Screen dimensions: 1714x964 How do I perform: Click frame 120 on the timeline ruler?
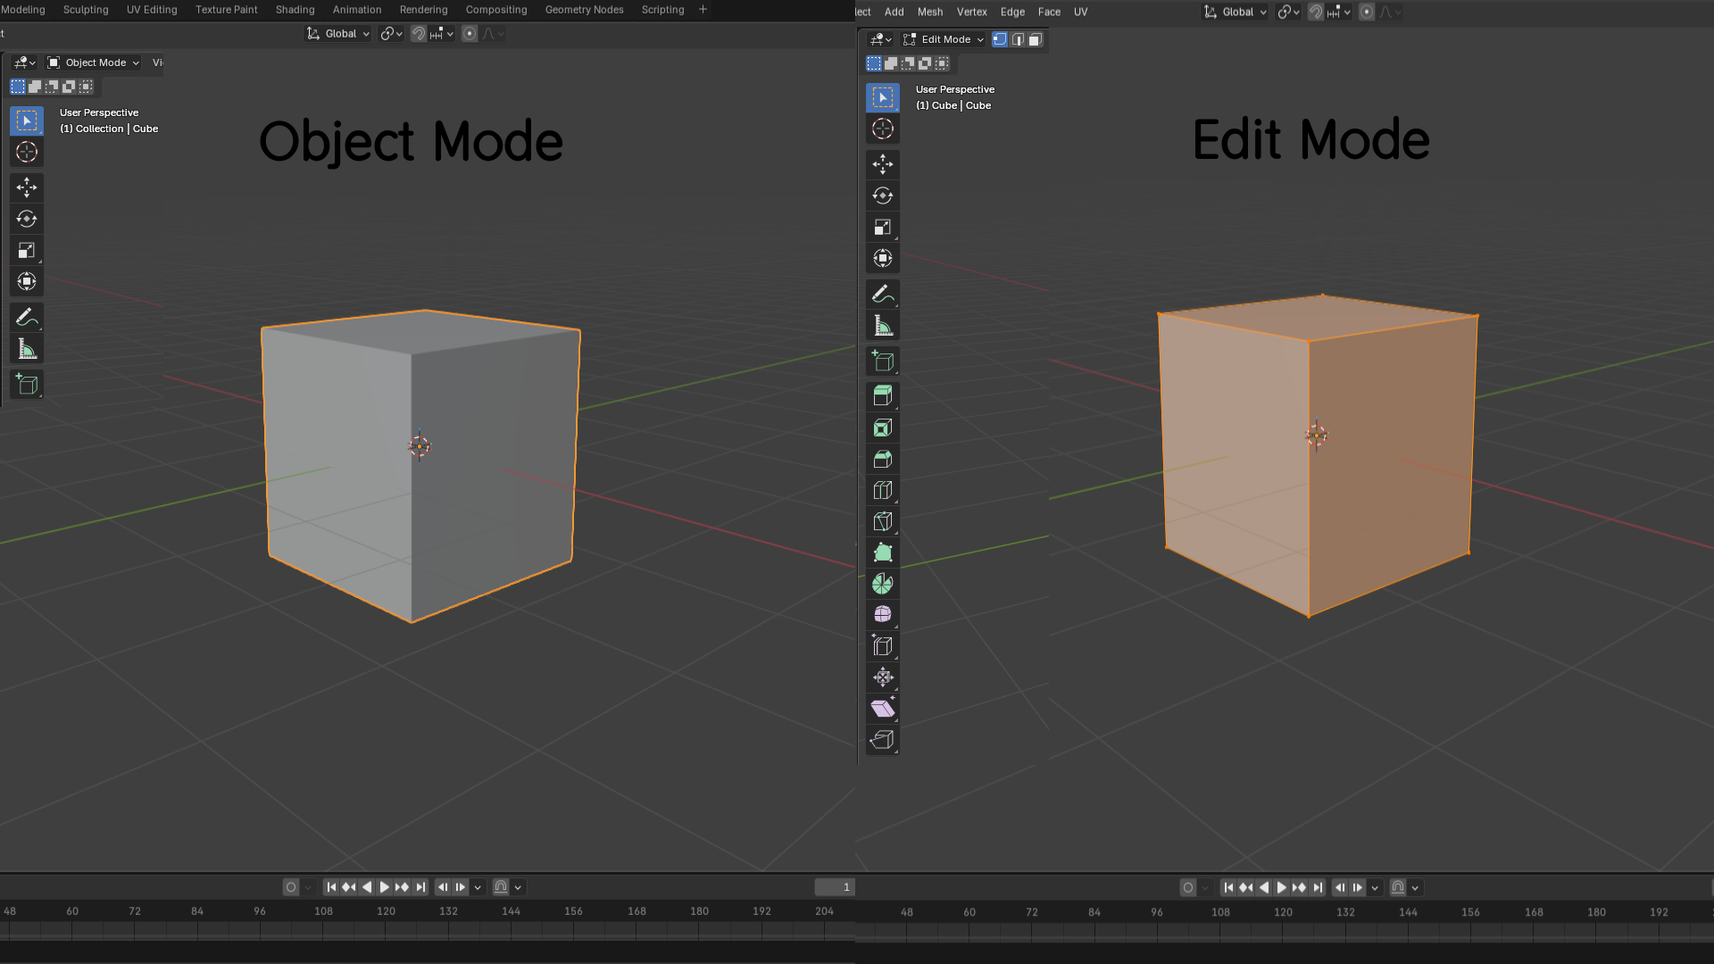click(386, 911)
